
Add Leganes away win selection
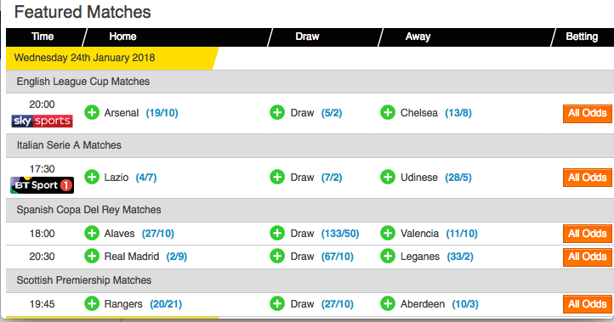tap(388, 257)
